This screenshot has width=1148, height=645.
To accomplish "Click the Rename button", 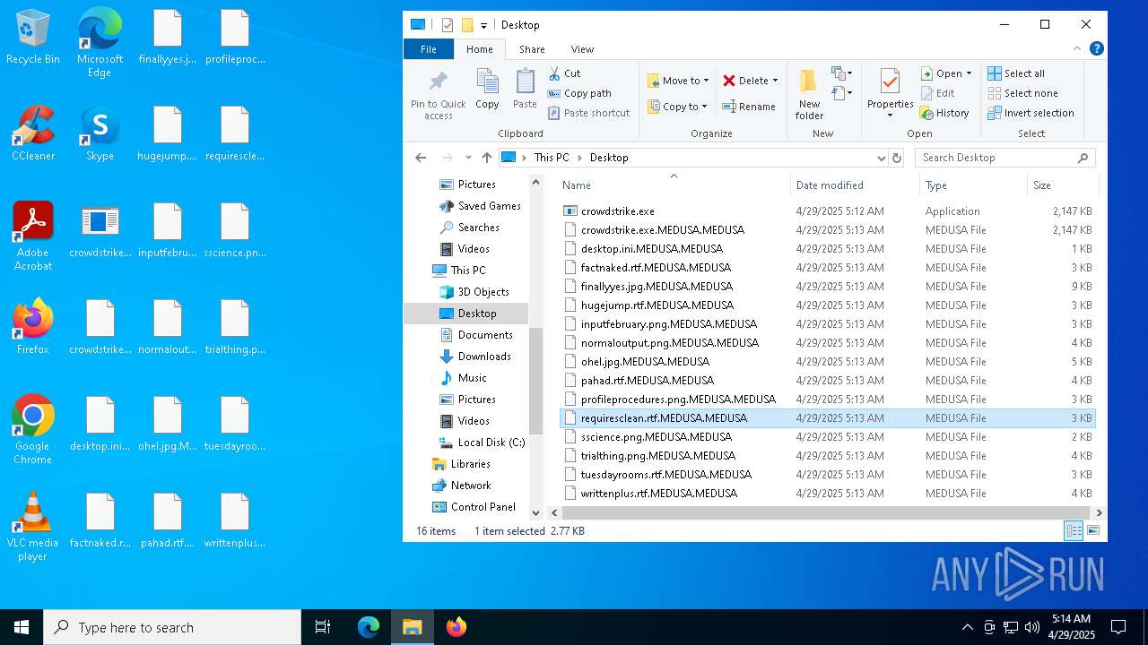I will tap(749, 107).
